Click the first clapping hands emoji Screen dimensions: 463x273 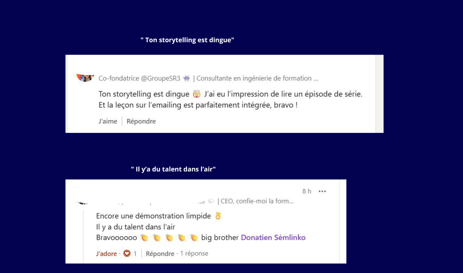(144, 238)
